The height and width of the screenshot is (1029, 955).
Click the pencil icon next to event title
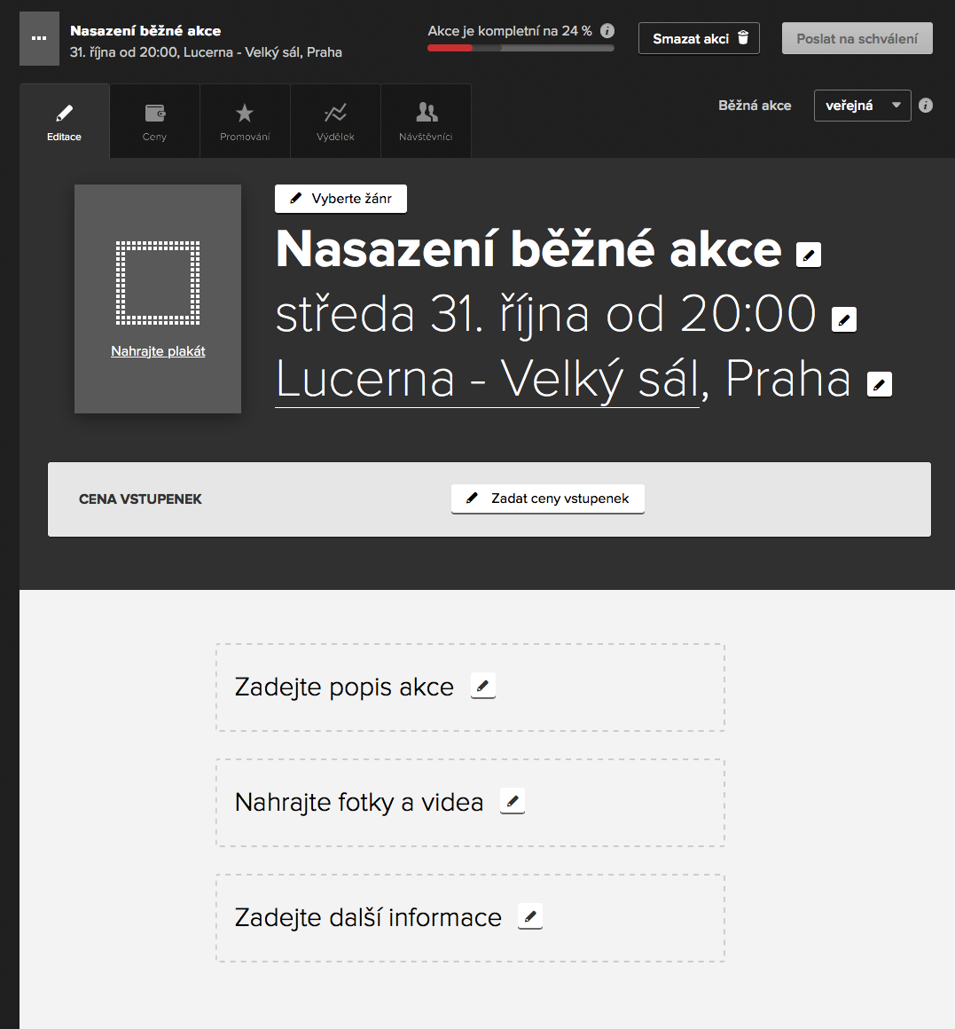[808, 255]
